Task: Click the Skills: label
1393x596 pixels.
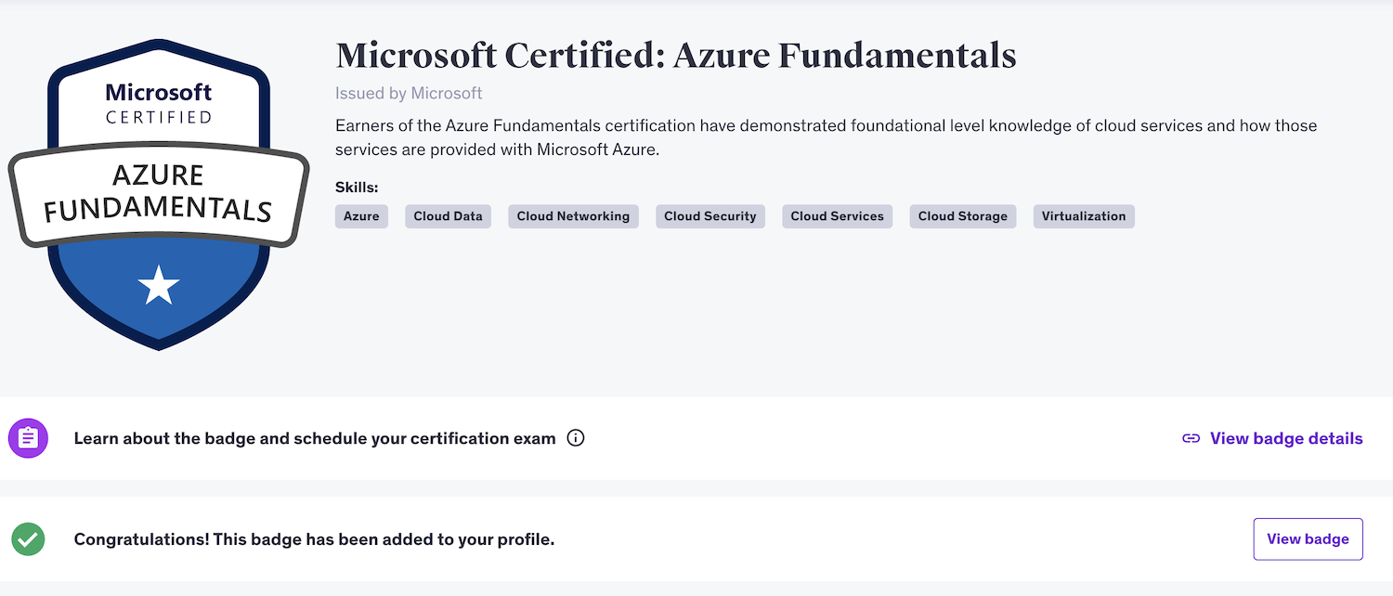Action: click(x=357, y=188)
